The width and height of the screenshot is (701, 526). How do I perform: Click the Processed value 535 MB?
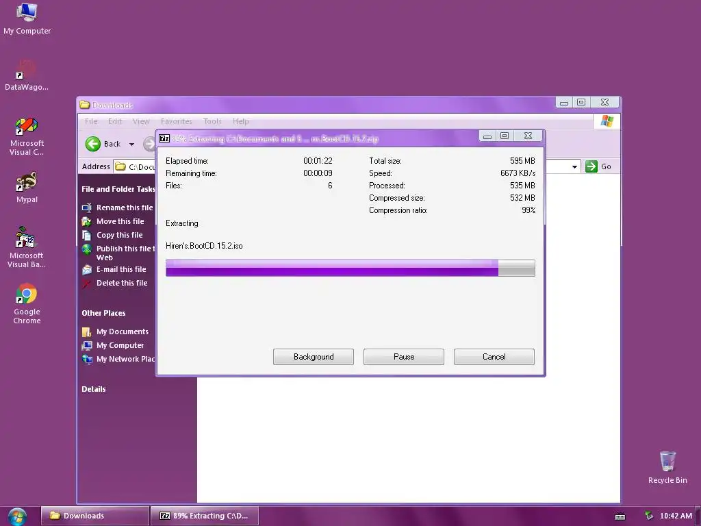522,186
